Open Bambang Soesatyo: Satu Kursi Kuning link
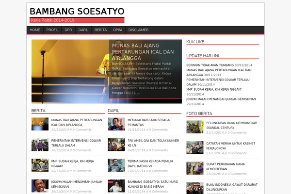 (153, 184)
